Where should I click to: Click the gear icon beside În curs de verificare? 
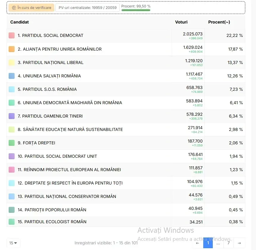pyautogui.click(x=14, y=8)
